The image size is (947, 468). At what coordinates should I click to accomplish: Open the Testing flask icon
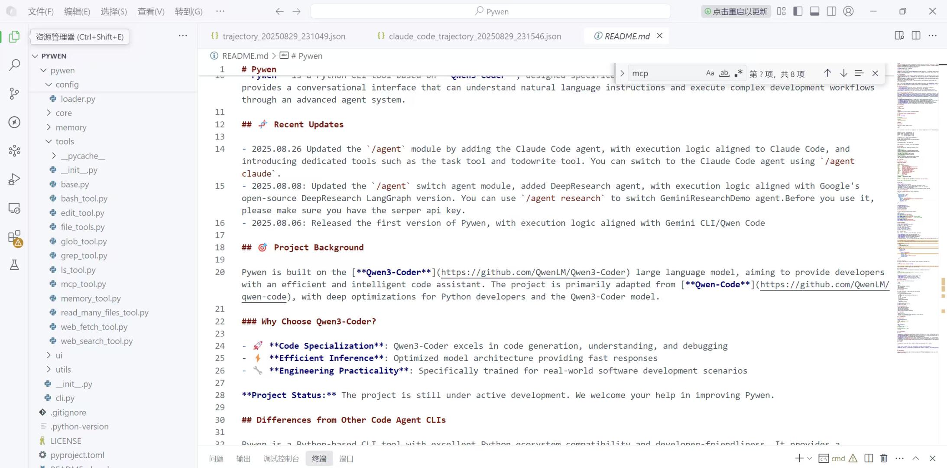tap(14, 265)
